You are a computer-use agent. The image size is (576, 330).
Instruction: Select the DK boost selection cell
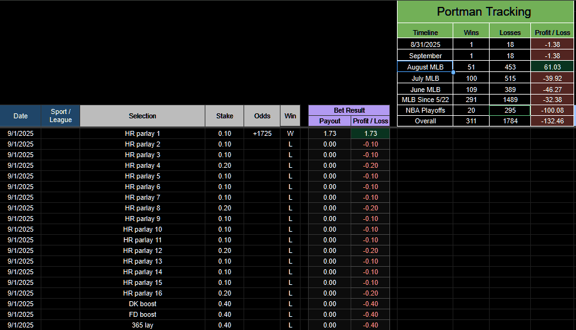(x=143, y=304)
